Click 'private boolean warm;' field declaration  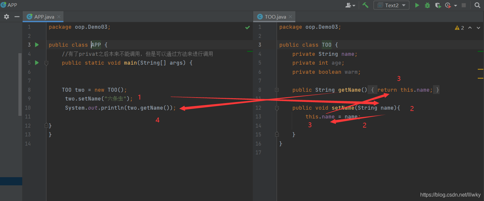pos(326,72)
